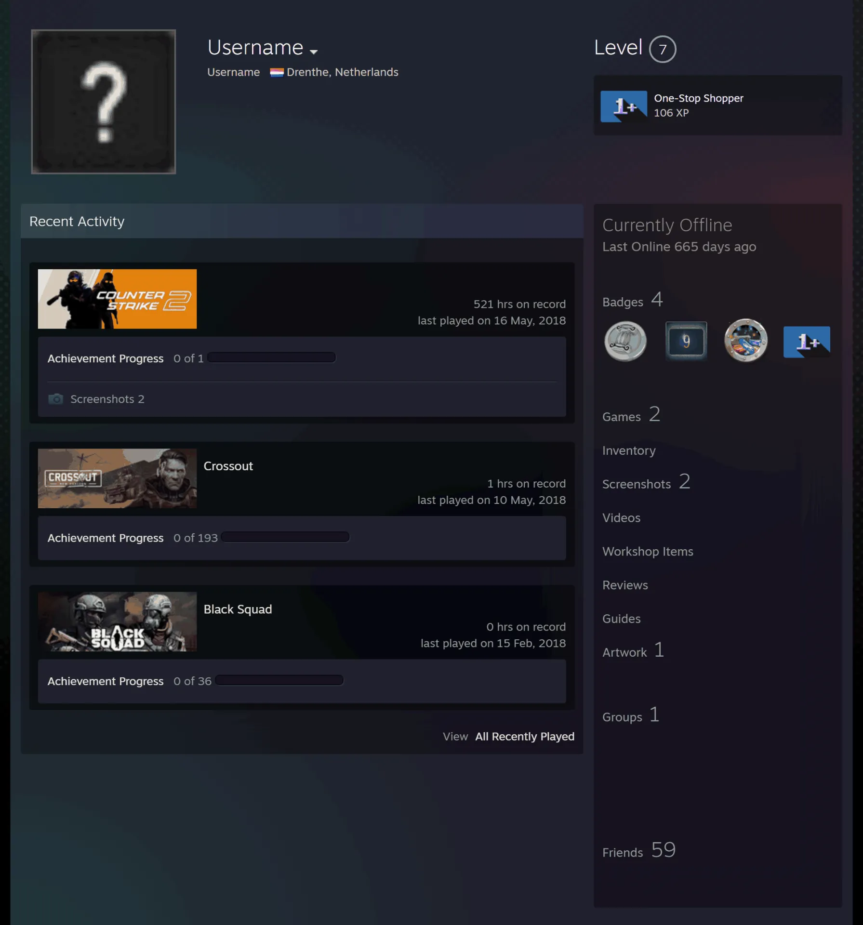This screenshot has width=863, height=925.
Task: Open the Crossout game banner image
Action: coord(117,478)
